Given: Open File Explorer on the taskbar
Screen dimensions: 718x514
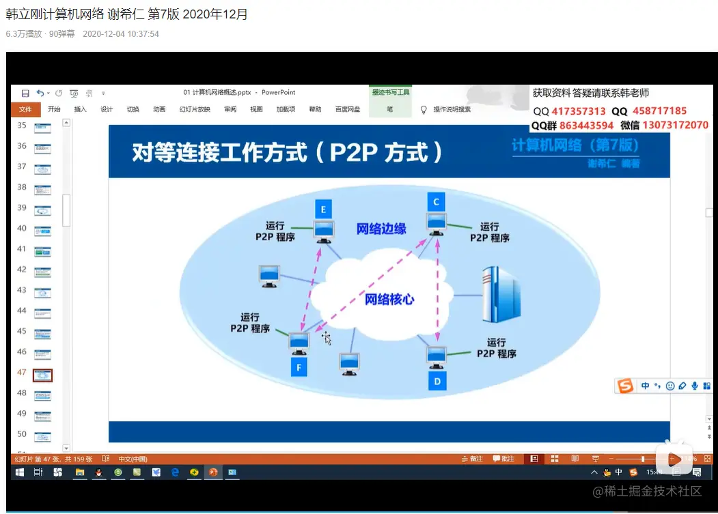Looking at the screenshot, I should [x=80, y=472].
